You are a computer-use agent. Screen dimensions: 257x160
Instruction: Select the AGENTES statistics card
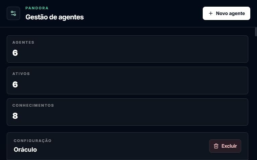(127, 49)
